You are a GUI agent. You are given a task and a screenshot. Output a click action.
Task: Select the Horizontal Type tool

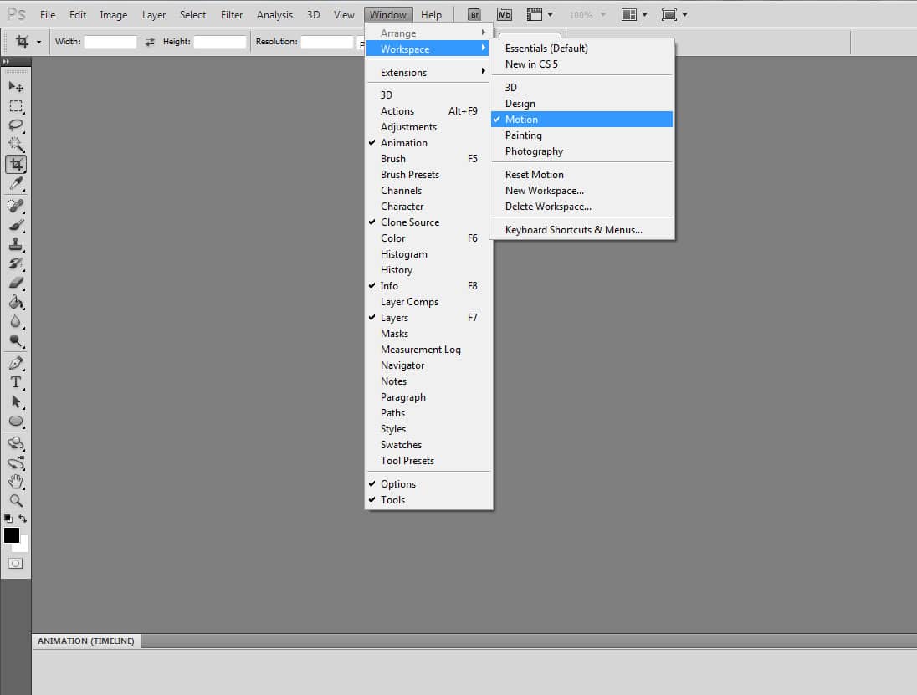pos(16,381)
